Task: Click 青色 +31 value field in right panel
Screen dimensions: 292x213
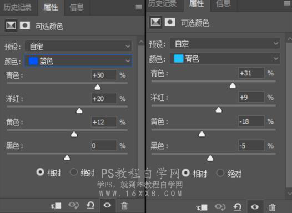Action: [x=251, y=73]
